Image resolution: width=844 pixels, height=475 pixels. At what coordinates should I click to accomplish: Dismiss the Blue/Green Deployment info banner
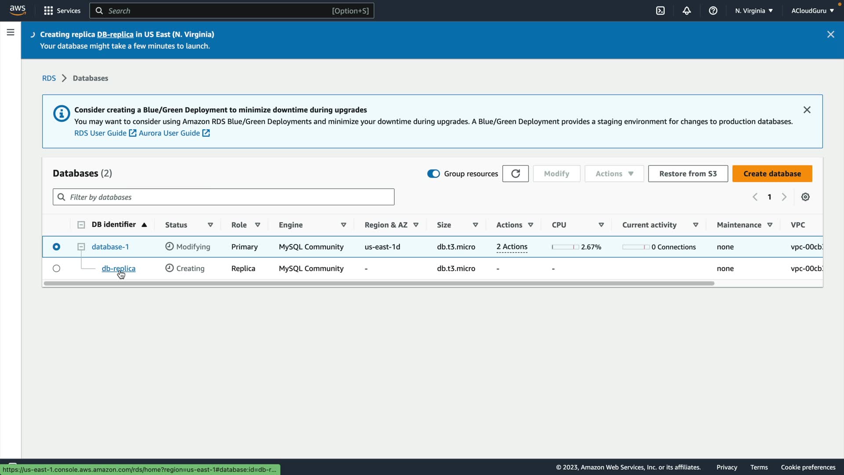tap(807, 110)
